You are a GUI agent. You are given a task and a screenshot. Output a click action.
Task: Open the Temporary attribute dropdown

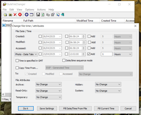coord(49,97)
